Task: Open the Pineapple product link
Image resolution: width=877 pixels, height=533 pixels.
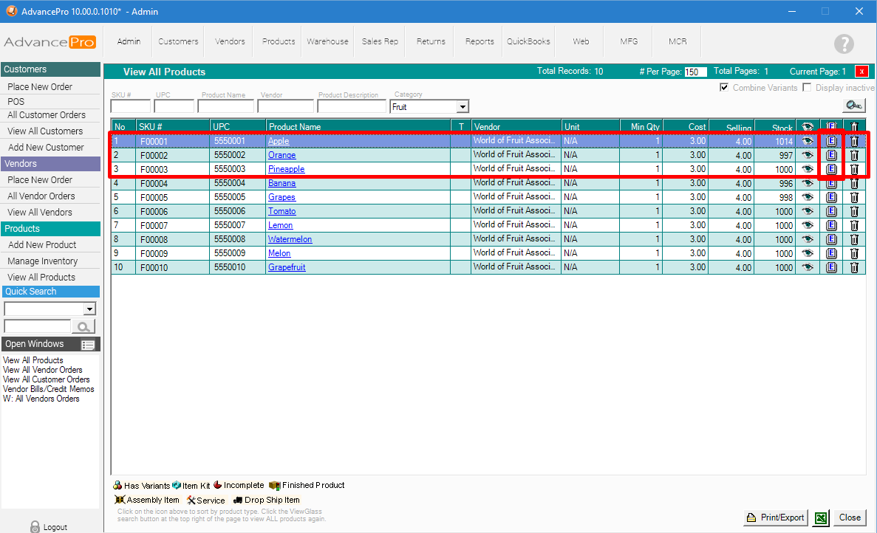Action: (286, 169)
